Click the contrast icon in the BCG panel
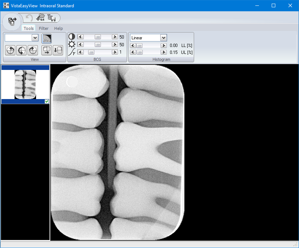Image resolution: width=299 pixels, height=248 pixels. pos(71,36)
